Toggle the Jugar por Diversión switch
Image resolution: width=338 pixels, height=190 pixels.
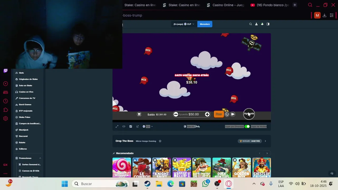click(x=247, y=126)
